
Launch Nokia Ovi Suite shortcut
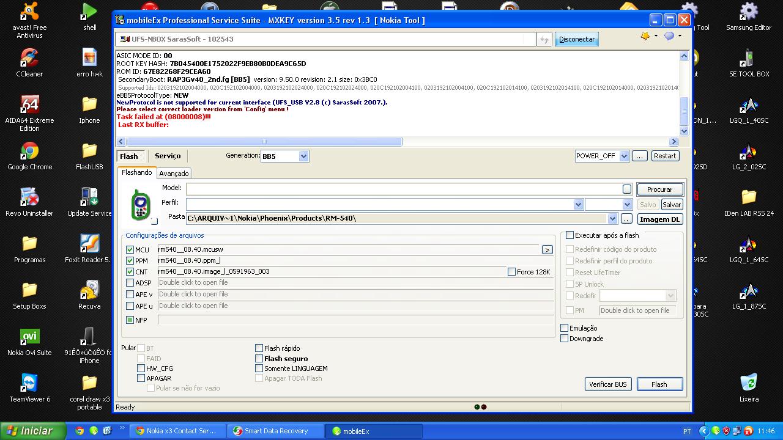click(x=29, y=342)
